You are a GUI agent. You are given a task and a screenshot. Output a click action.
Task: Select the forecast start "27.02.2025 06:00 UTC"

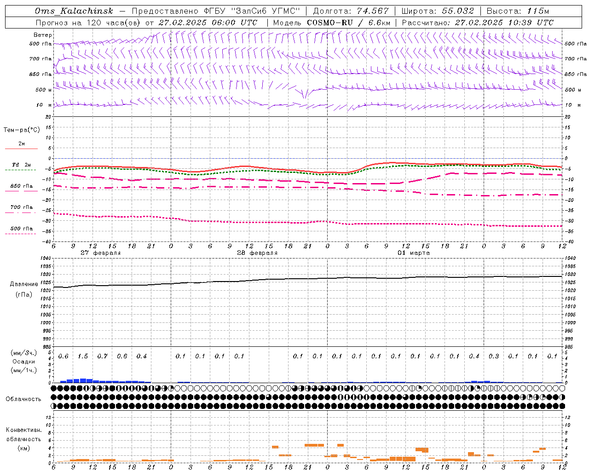(x=208, y=23)
